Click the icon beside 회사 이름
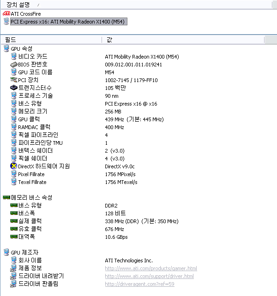This screenshot has height=296, width=277. (13, 260)
